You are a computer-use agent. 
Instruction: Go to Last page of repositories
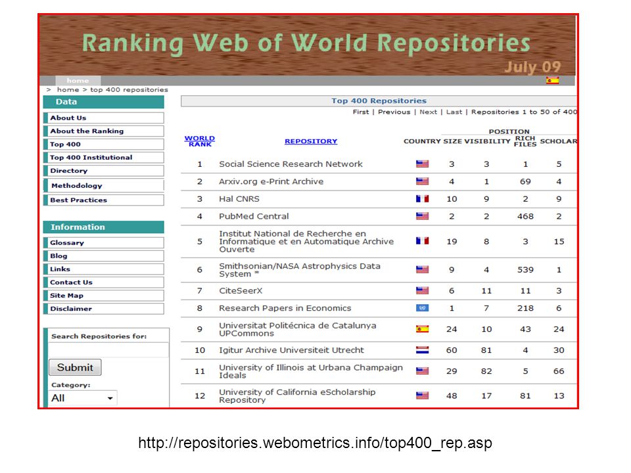point(454,112)
